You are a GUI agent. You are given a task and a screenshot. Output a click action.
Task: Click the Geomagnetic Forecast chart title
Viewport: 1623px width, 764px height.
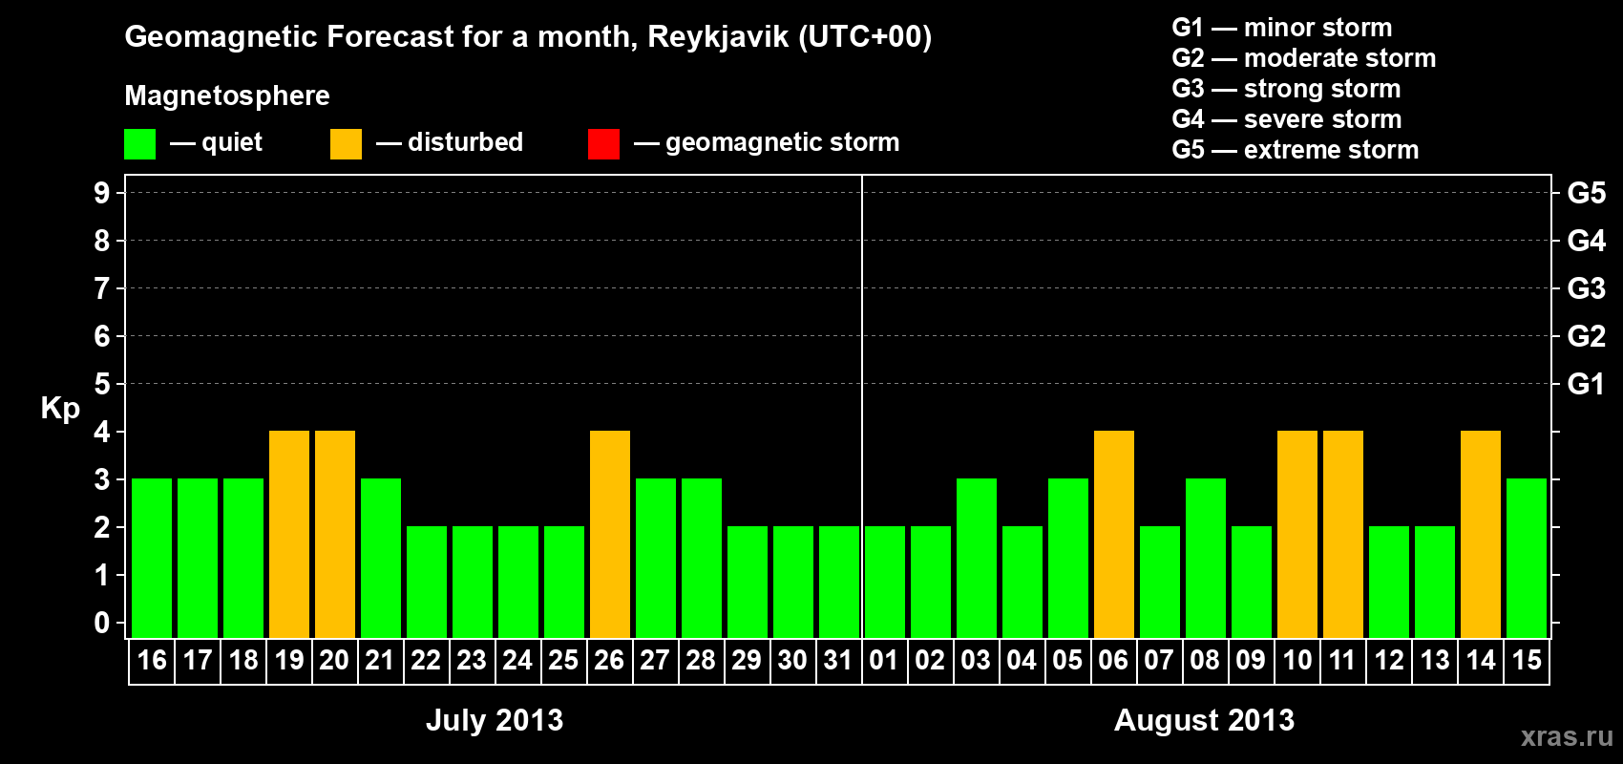528,37
